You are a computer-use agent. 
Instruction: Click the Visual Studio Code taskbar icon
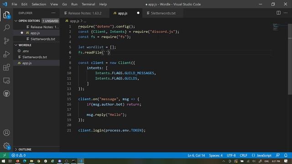pyautogui.click(x=81, y=161)
